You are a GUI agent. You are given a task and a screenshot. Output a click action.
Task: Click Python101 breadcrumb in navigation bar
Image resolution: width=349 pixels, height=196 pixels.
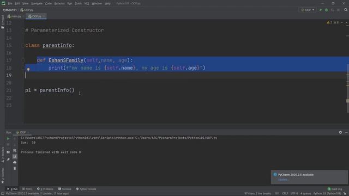pyautogui.click(x=10, y=10)
